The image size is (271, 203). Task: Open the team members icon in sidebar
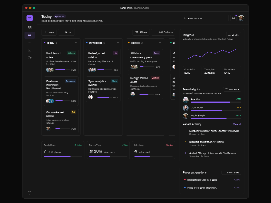click(x=30, y=58)
